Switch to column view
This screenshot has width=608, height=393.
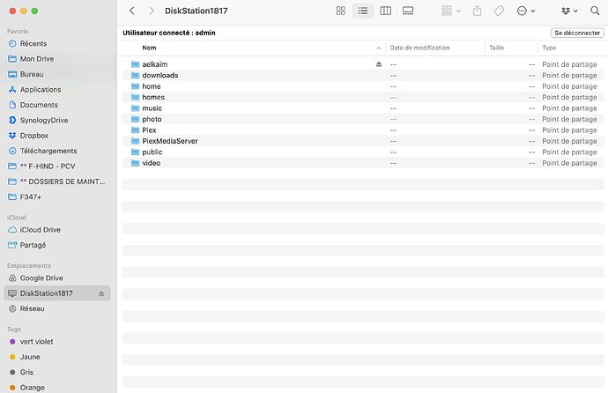[x=385, y=11]
